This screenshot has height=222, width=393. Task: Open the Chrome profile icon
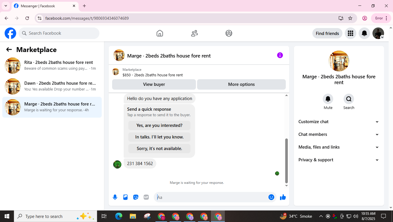365,18
